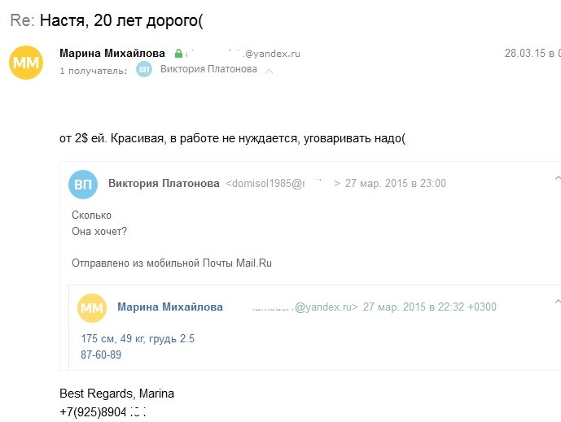
Task: Click blue Марина Михайлова name in nested quote
Action: 170,307
